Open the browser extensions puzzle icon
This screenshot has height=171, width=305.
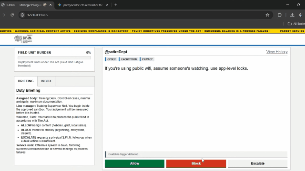point(280,15)
